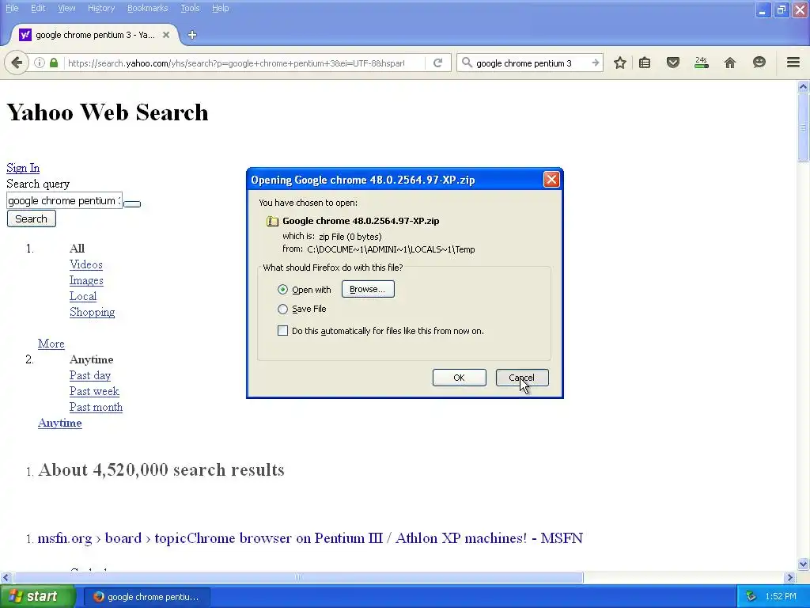Filter results by Past week
810x608 pixels.
(94, 391)
